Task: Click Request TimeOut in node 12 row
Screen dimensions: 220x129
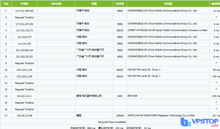Action: (x=24, y=83)
